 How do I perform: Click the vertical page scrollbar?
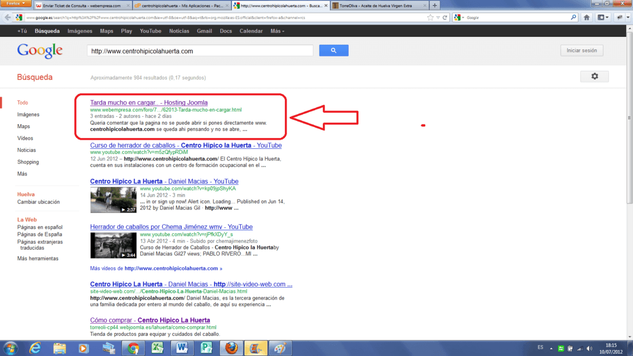tap(630, 118)
